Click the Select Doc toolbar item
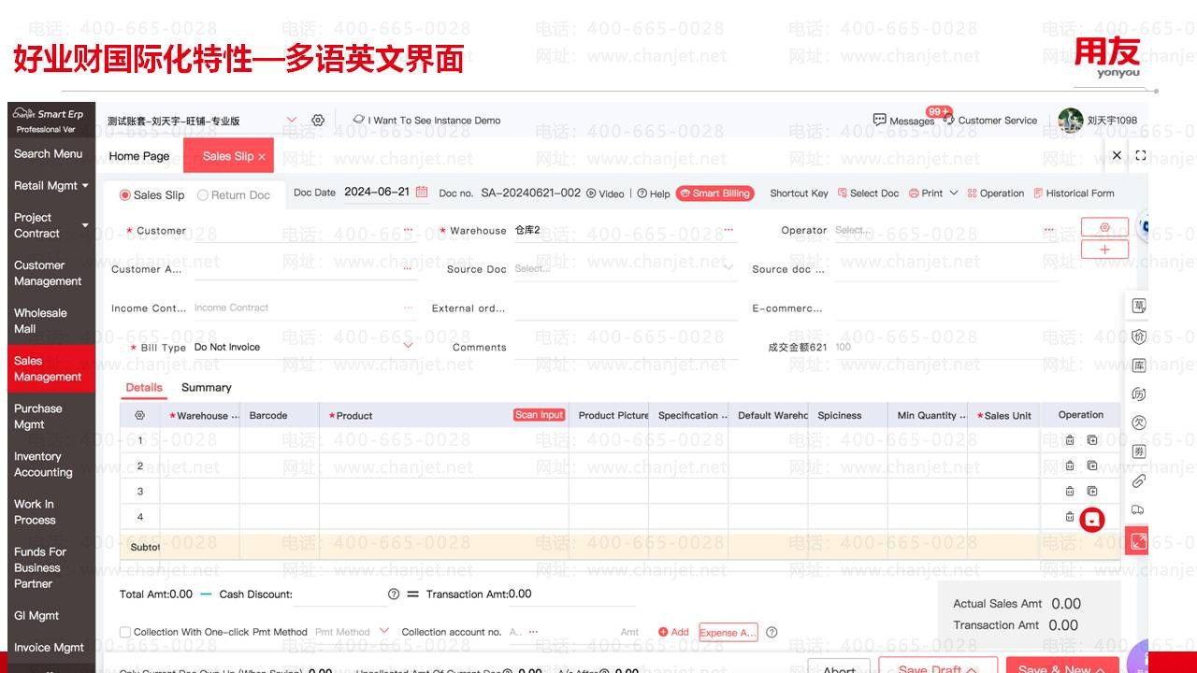The image size is (1197, 673). click(x=868, y=193)
